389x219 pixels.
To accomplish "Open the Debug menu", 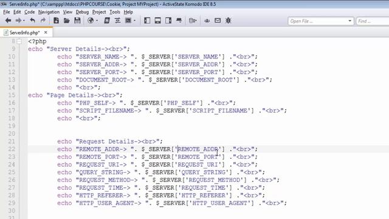I will [82, 12].
